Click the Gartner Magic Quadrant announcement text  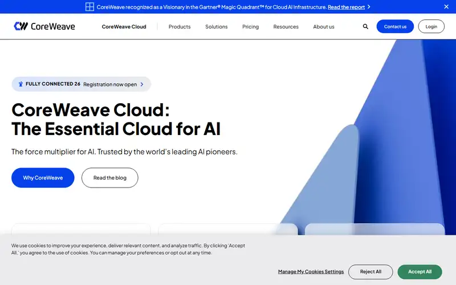click(211, 7)
